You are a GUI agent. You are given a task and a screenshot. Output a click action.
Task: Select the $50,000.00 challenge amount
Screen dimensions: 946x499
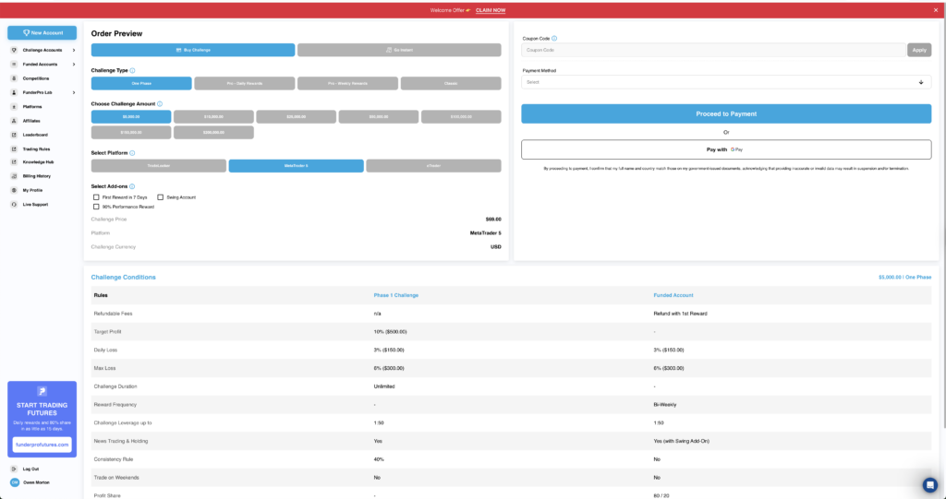pyautogui.click(x=378, y=116)
